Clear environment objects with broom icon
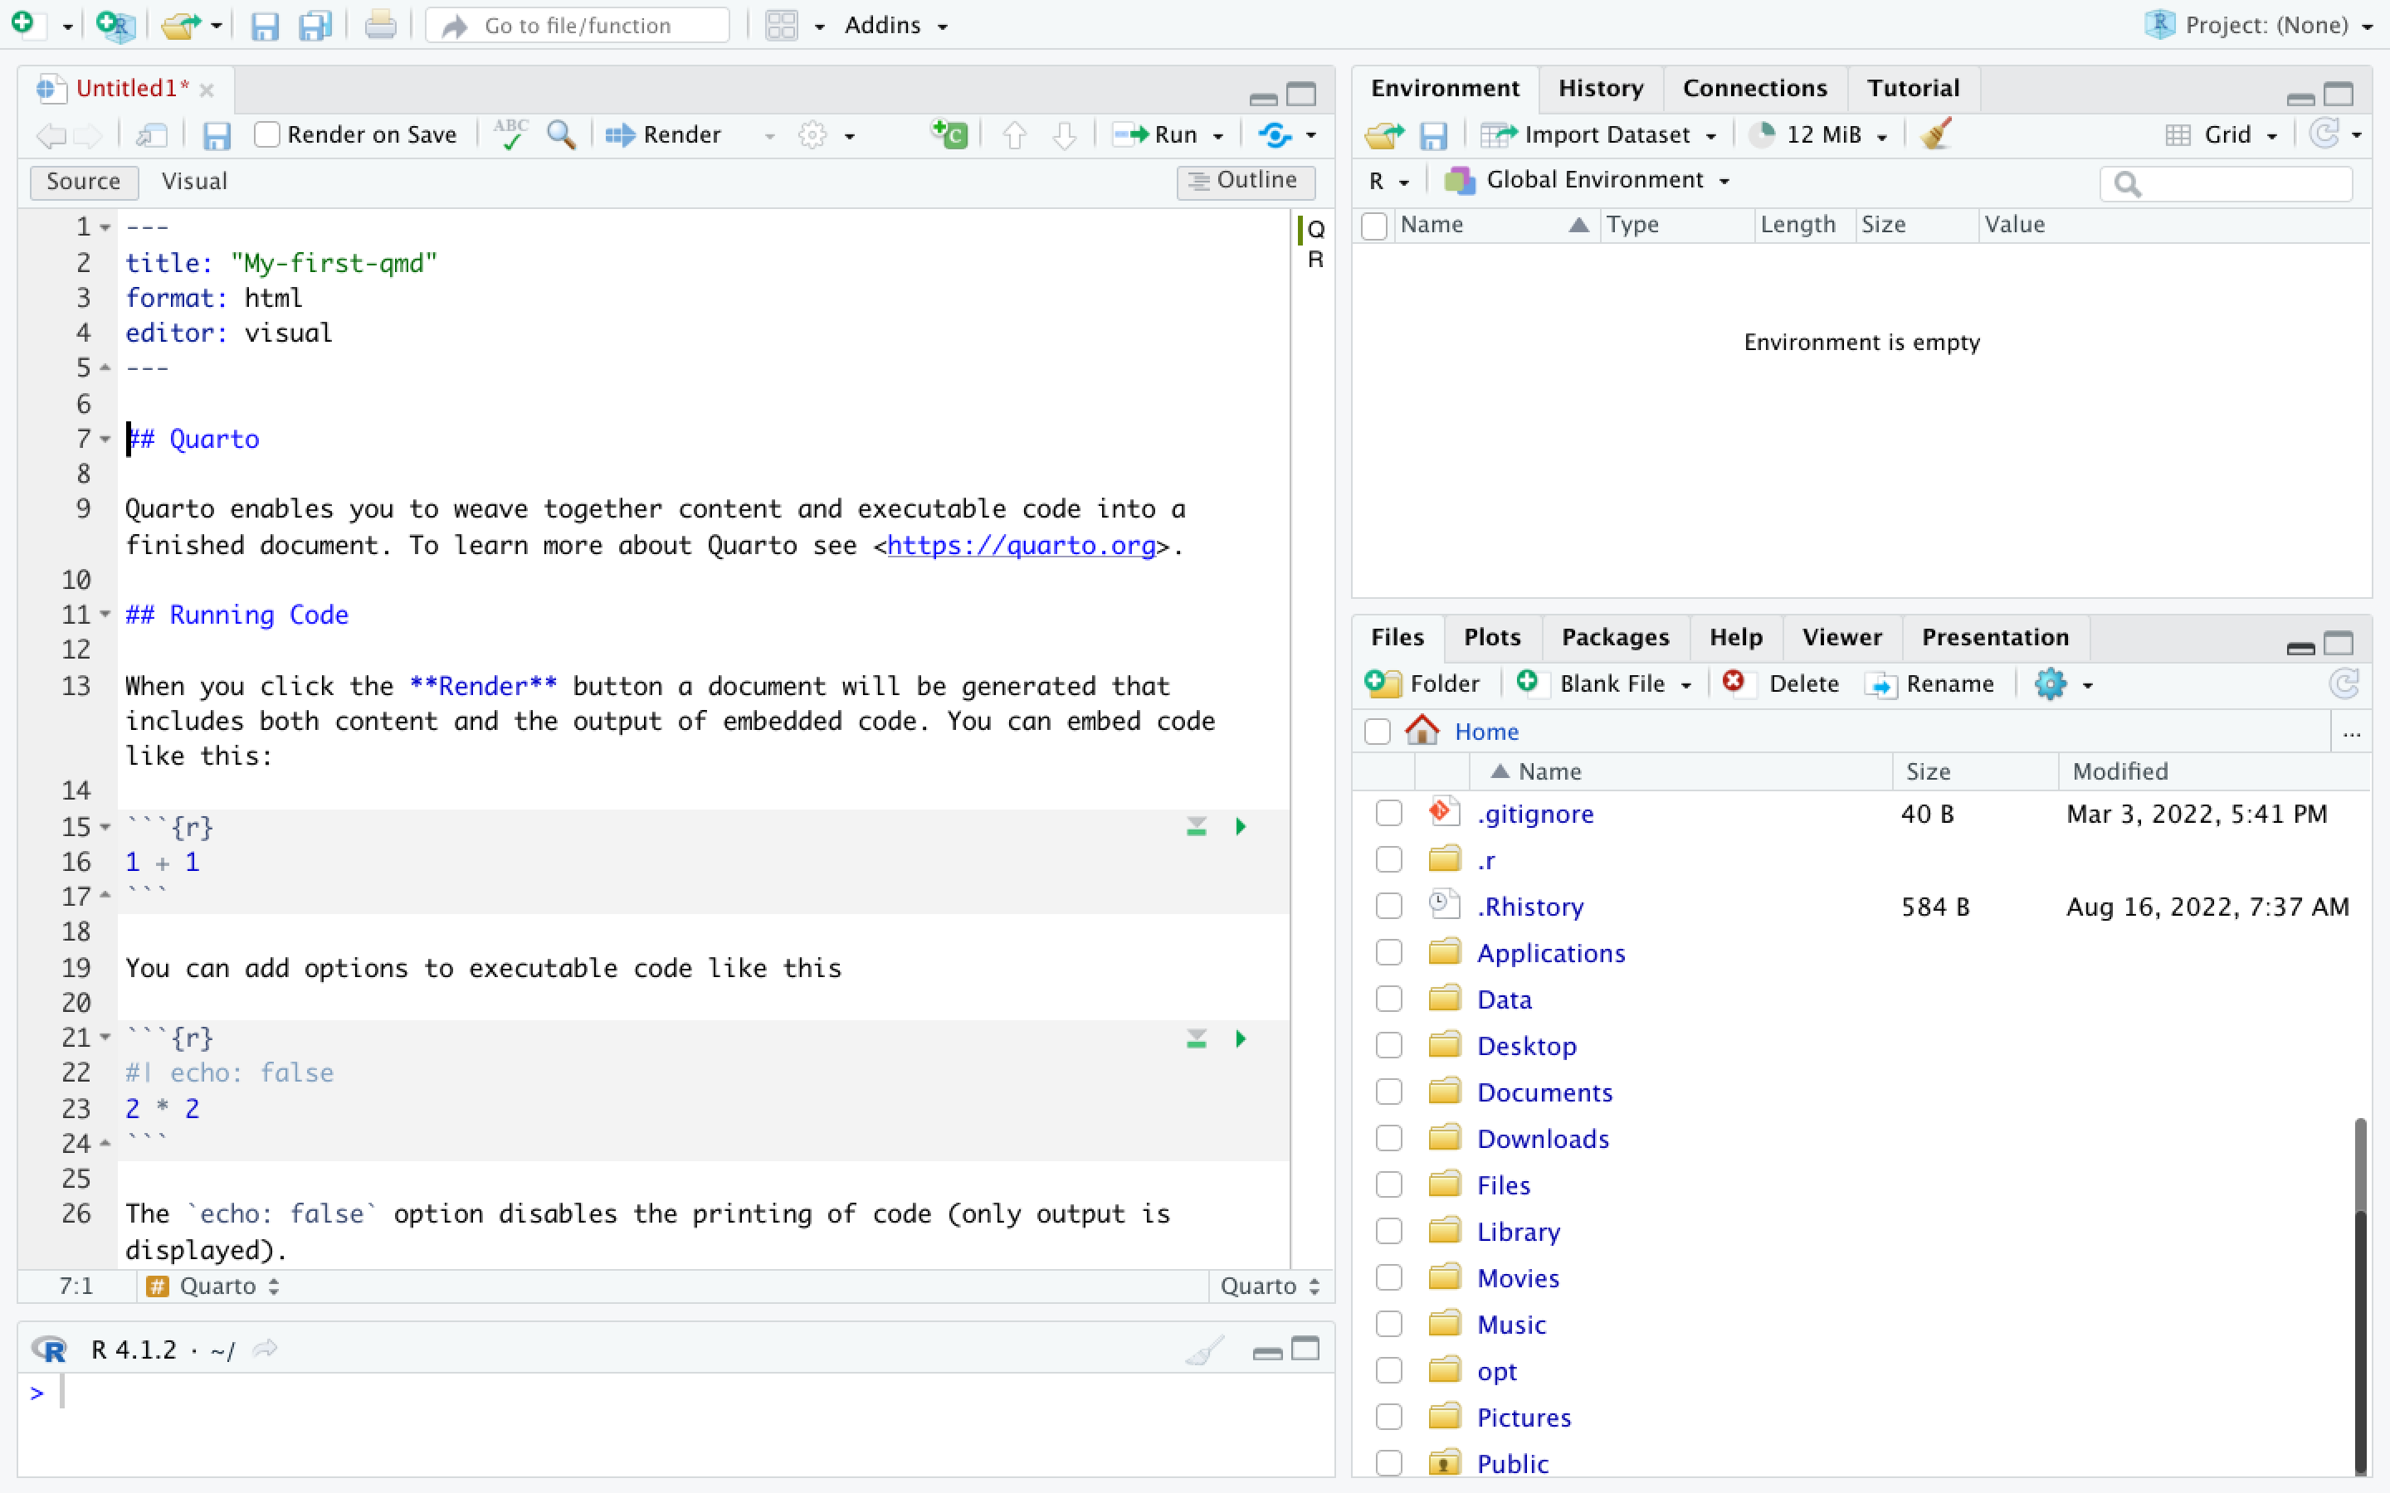Image resolution: width=2390 pixels, height=1493 pixels. point(1936,134)
